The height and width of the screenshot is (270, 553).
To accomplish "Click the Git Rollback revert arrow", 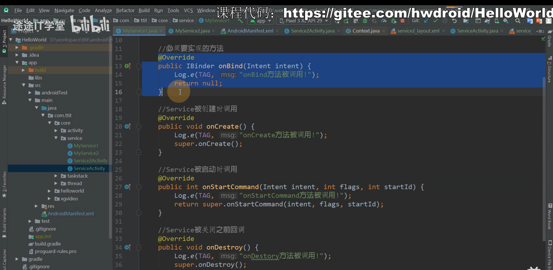I will (454, 20).
